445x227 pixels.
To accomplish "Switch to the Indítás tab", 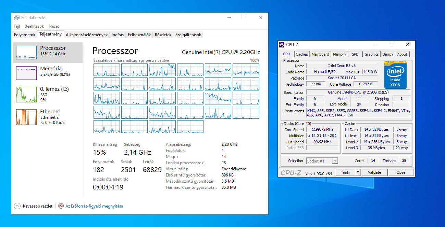I will 118,35.
